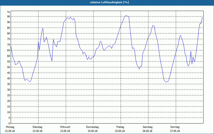Click the y-axis value 30
The height and width of the screenshot is (134, 214).
(9, 90)
